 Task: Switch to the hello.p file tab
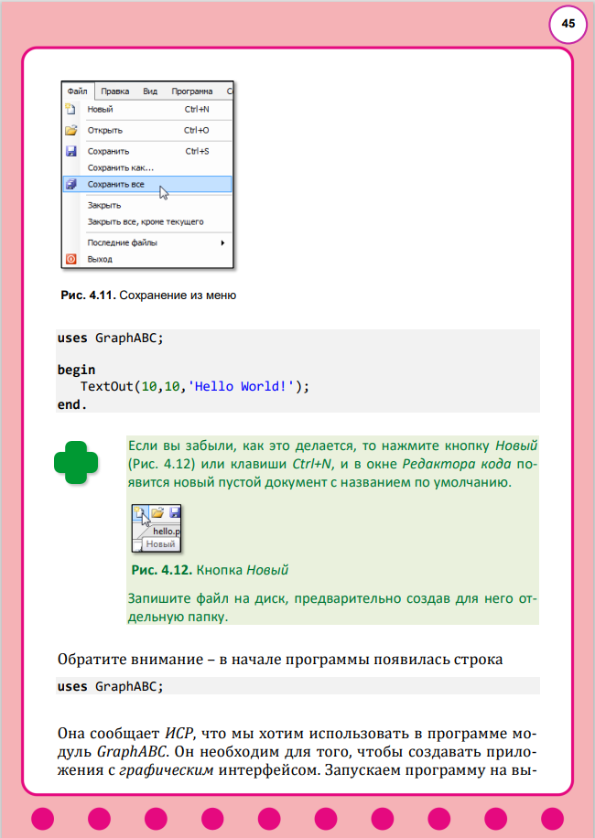coord(166,531)
